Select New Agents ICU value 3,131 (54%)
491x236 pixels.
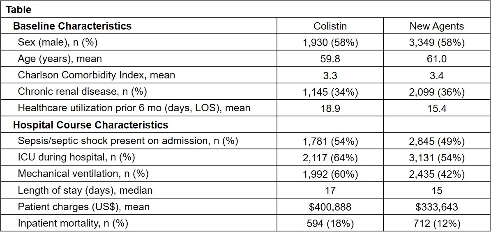pos(437,158)
